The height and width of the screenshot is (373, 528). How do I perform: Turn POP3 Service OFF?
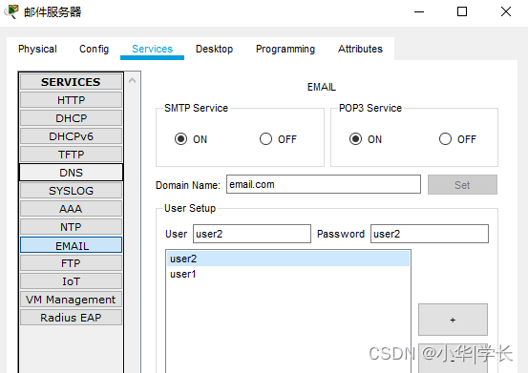[x=445, y=139]
